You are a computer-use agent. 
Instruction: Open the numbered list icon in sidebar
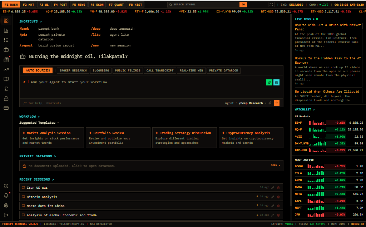(6, 40)
